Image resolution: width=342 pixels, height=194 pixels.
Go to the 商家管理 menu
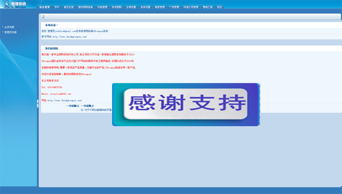(x=159, y=7)
